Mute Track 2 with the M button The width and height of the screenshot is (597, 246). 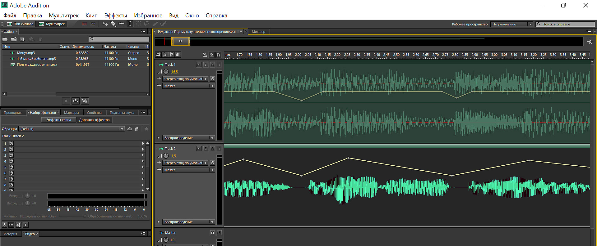click(x=199, y=149)
